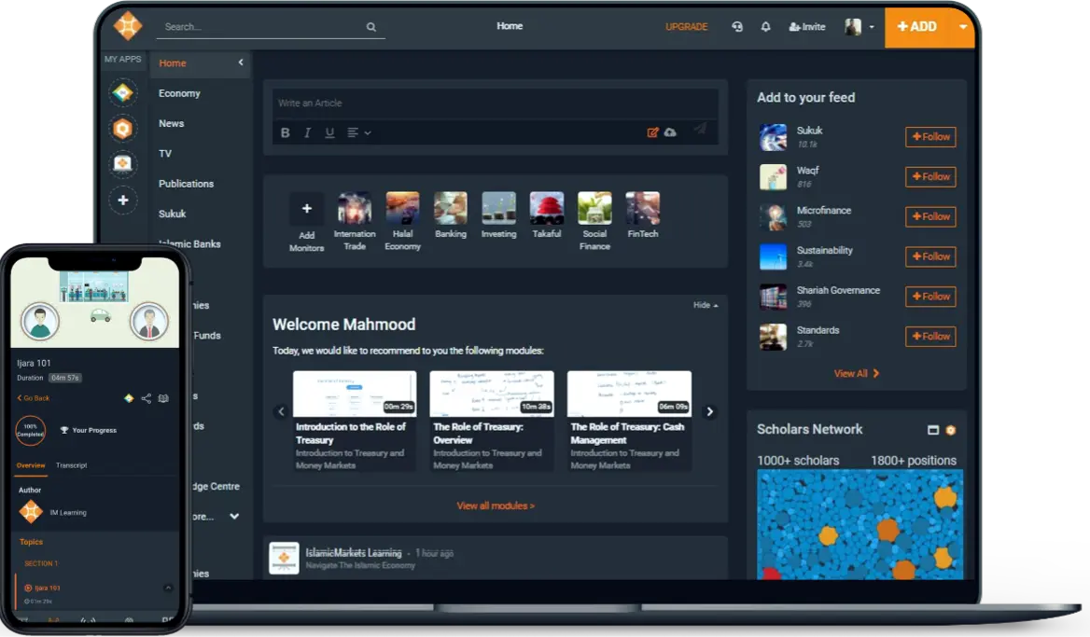
Task: Open the text alignment dropdown
Action: point(358,132)
